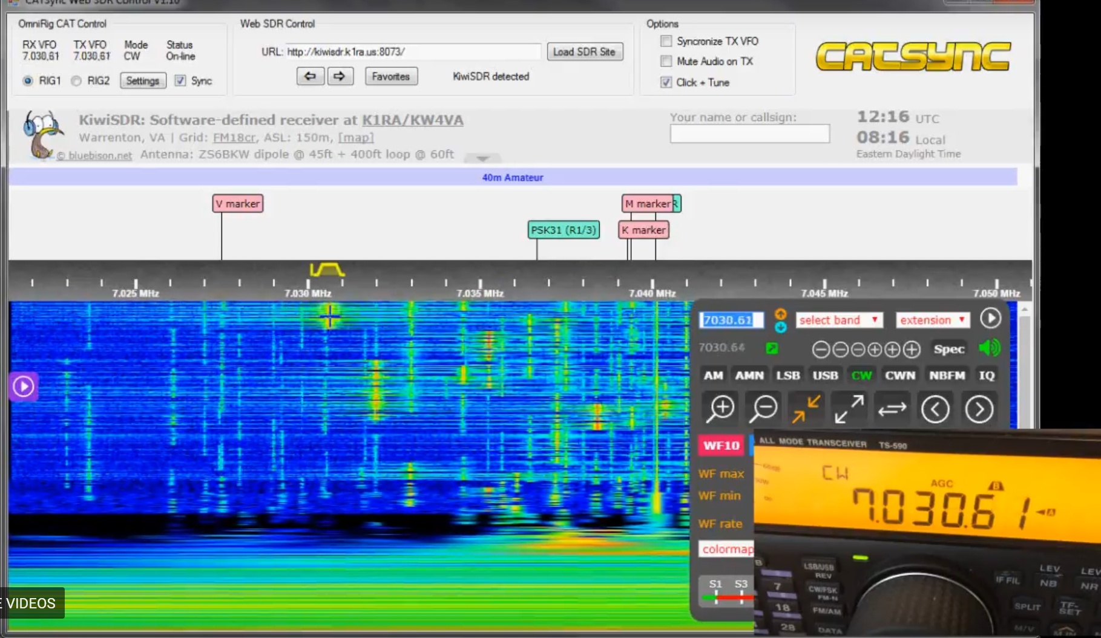Click the blue frequency down arrow icon
This screenshot has height=638, width=1101.
[780, 327]
